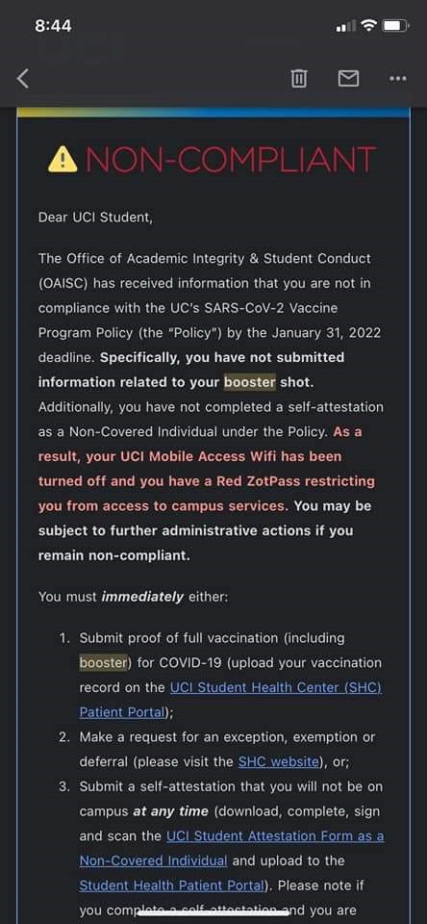Visit the SHC website link
This screenshot has width=427, height=924.
[279, 761]
